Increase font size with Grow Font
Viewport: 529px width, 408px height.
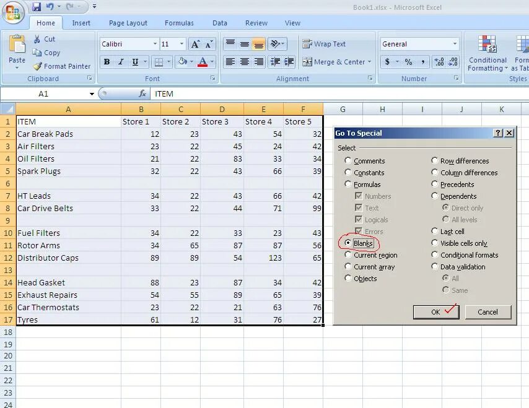[x=195, y=44]
